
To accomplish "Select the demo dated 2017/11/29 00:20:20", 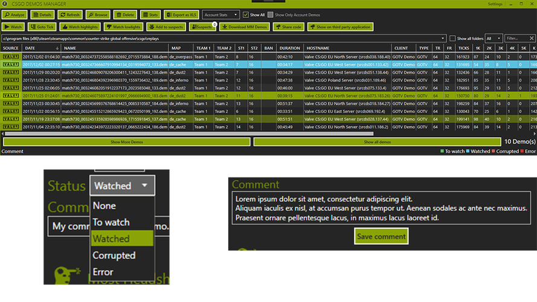I will coord(268,72).
